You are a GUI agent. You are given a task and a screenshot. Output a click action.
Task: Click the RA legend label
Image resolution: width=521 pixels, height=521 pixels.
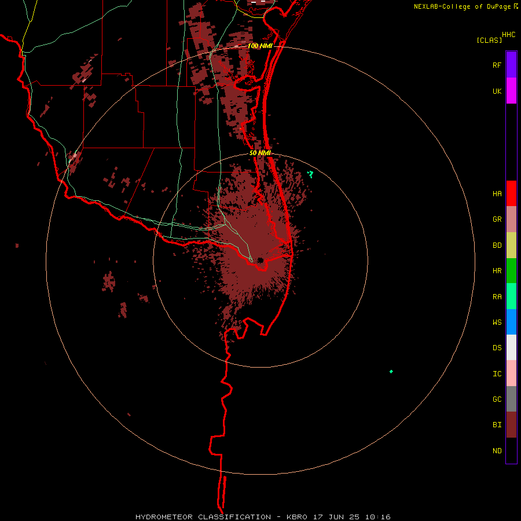[x=497, y=297]
